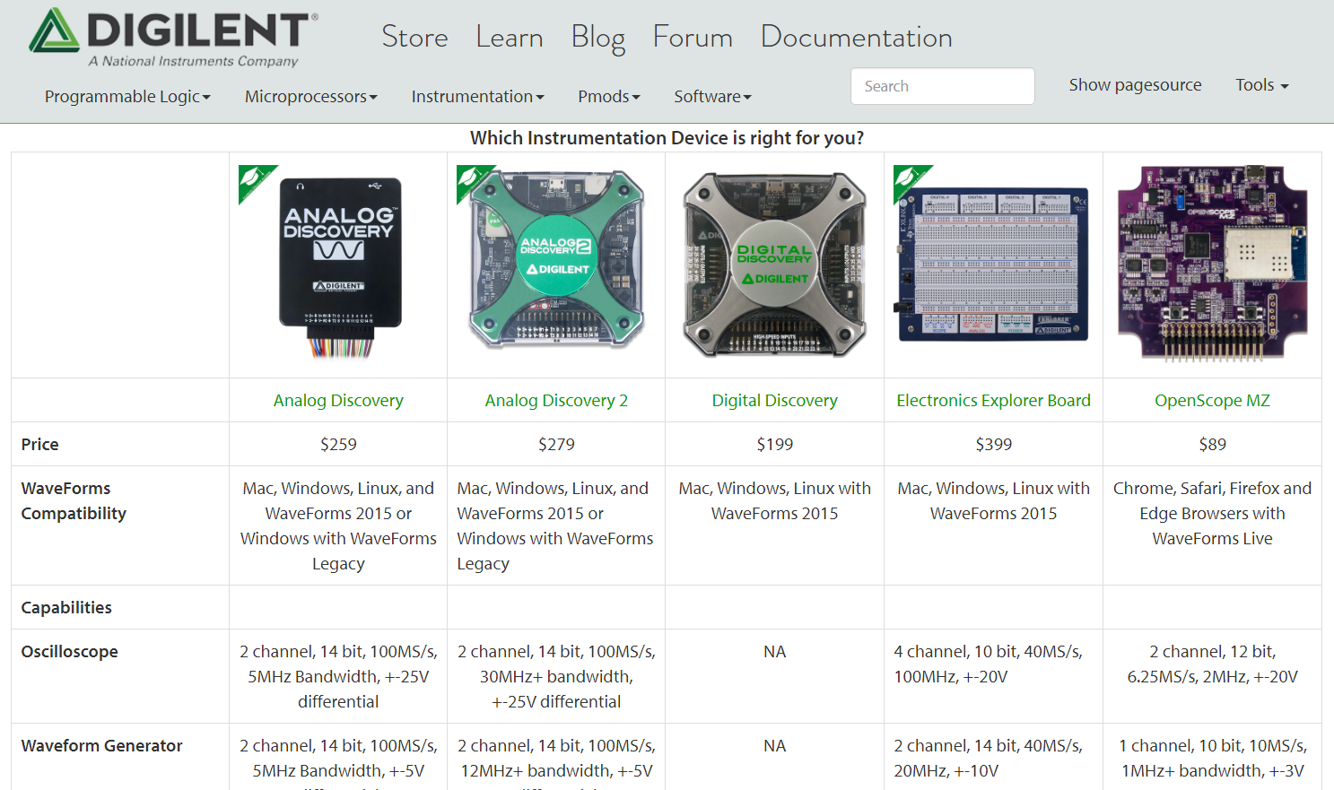The image size is (1334, 790).
Task: Open the Analog Discovery 2 link
Action: click(x=556, y=401)
